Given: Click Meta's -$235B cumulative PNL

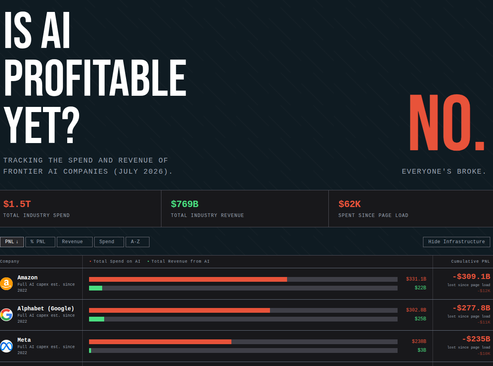Looking at the screenshot, I should (476, 339).
